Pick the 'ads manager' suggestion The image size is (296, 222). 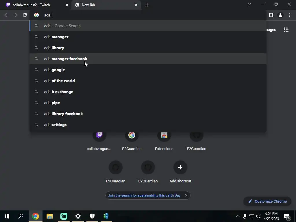[x=148, y=37]
